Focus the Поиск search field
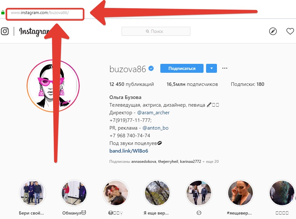This screenshot has height=219, width=296. 156,31
